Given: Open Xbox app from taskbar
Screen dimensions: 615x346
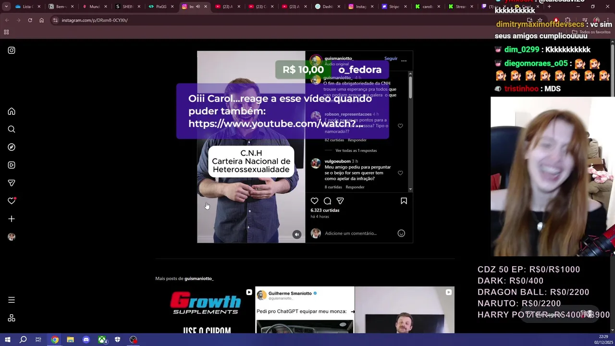Looking at the screenshot, I should tap(102, 340).
